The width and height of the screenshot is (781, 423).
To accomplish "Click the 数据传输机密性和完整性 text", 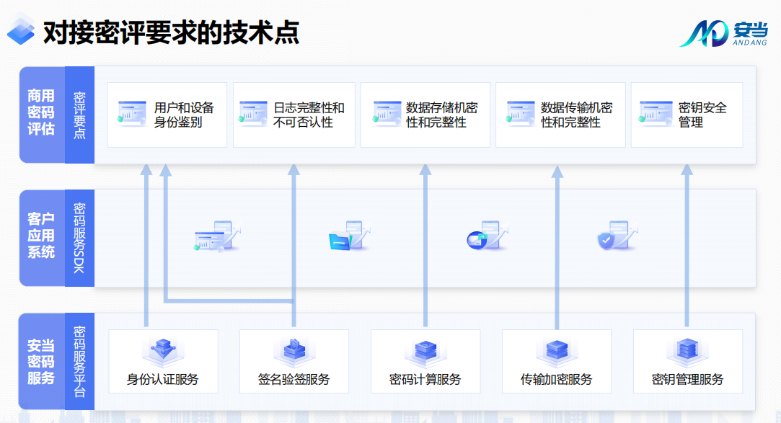I will 577,115.
